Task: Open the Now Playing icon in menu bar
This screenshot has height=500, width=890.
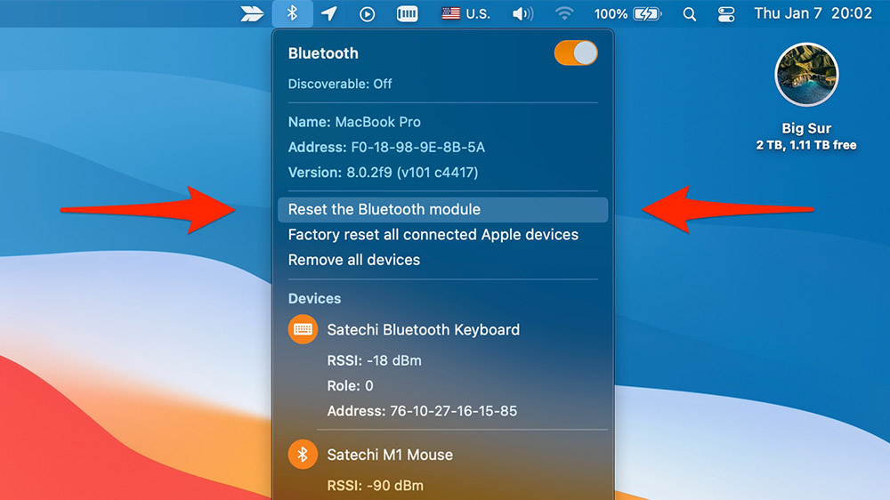Action: (368, 14)
